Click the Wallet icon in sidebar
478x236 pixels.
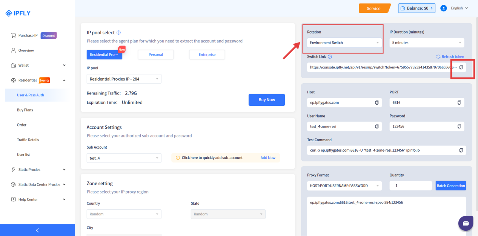point(13,65)
